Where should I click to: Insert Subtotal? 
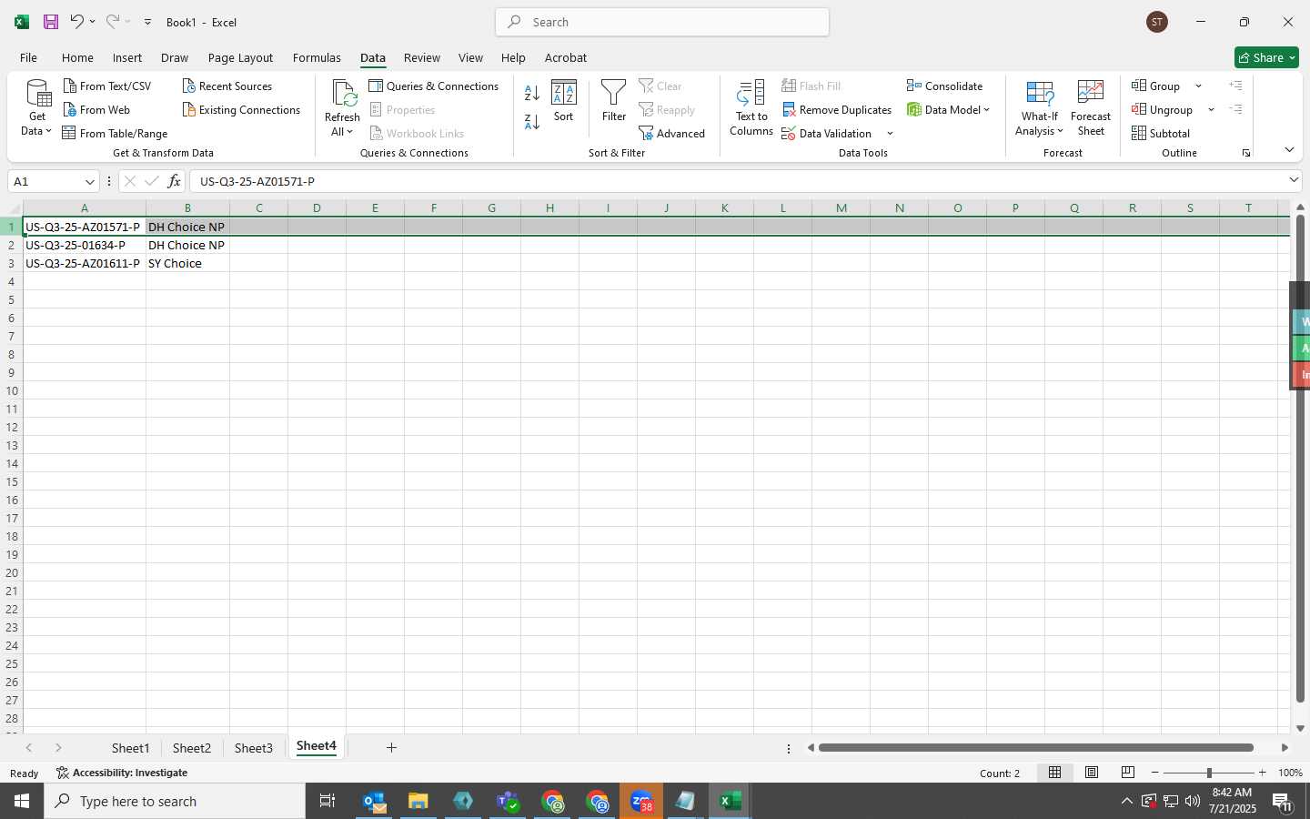coord(1161,133)
